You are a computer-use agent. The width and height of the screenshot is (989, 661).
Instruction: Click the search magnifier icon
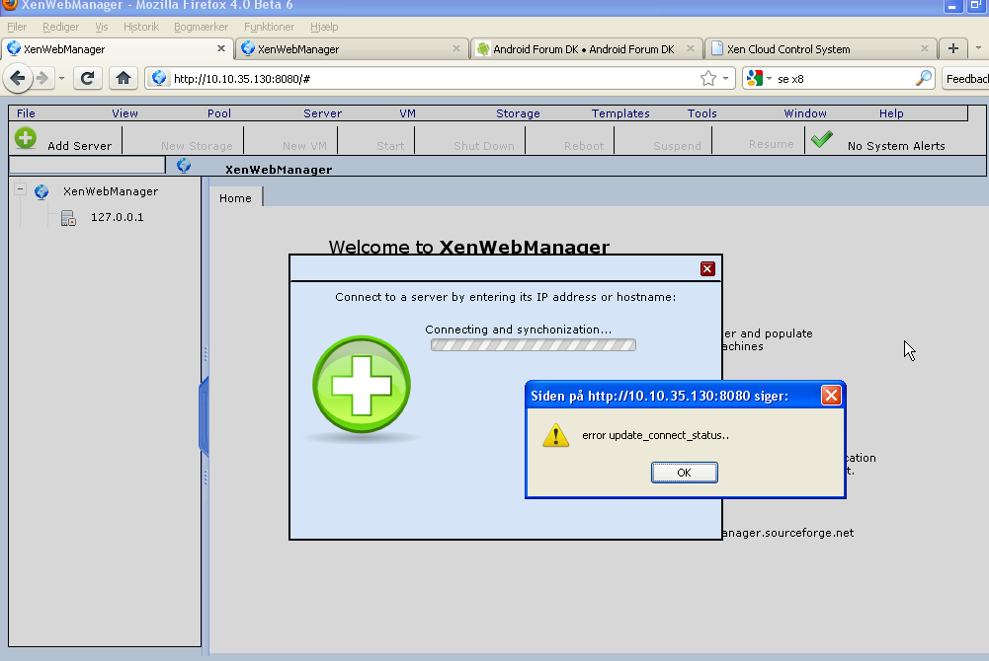coord(923,78)
